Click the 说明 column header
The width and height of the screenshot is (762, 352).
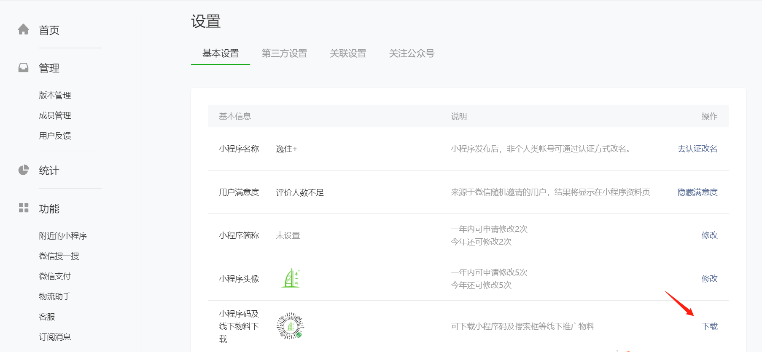pyautogui.click(x=459, y=116)
